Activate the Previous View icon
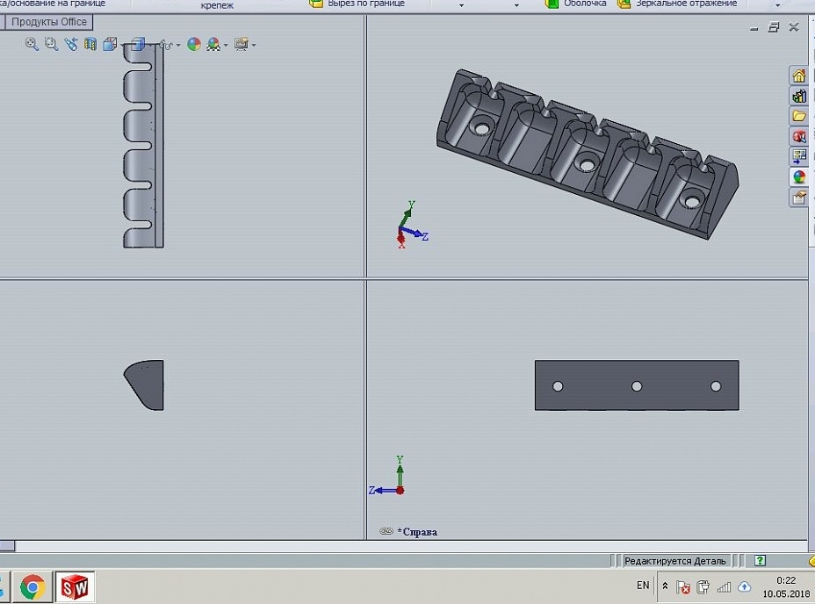The width and height of the screenshot is (815, 604). pyautogui.click(x=70, y=44)
